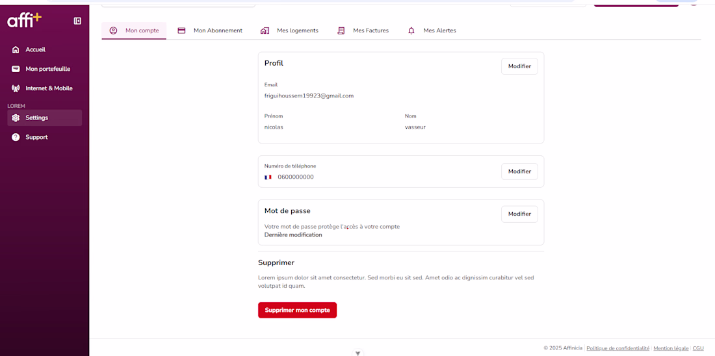Open the CGU link

coord(698,348)
